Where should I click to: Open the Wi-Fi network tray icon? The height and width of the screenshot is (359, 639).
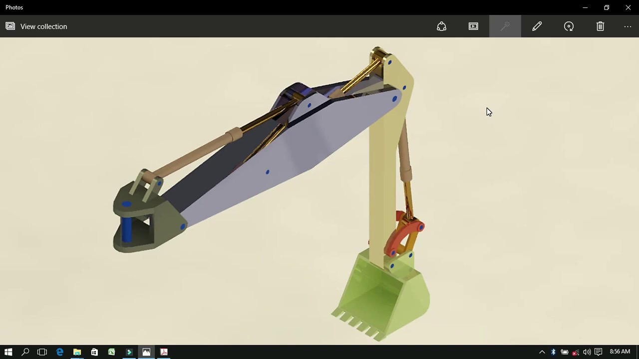[576, 352]
